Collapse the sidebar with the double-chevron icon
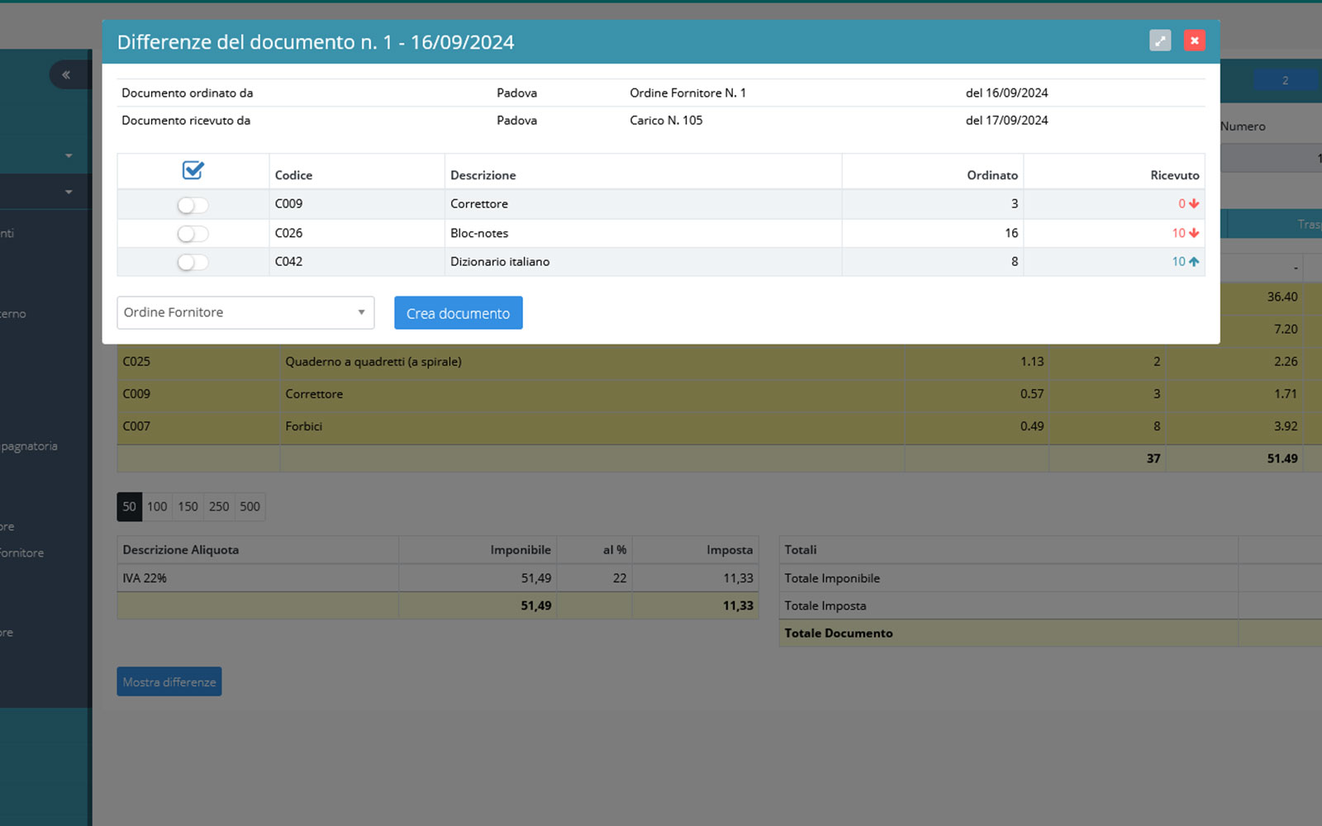1322x826 pixels. (x=66, y=75)
